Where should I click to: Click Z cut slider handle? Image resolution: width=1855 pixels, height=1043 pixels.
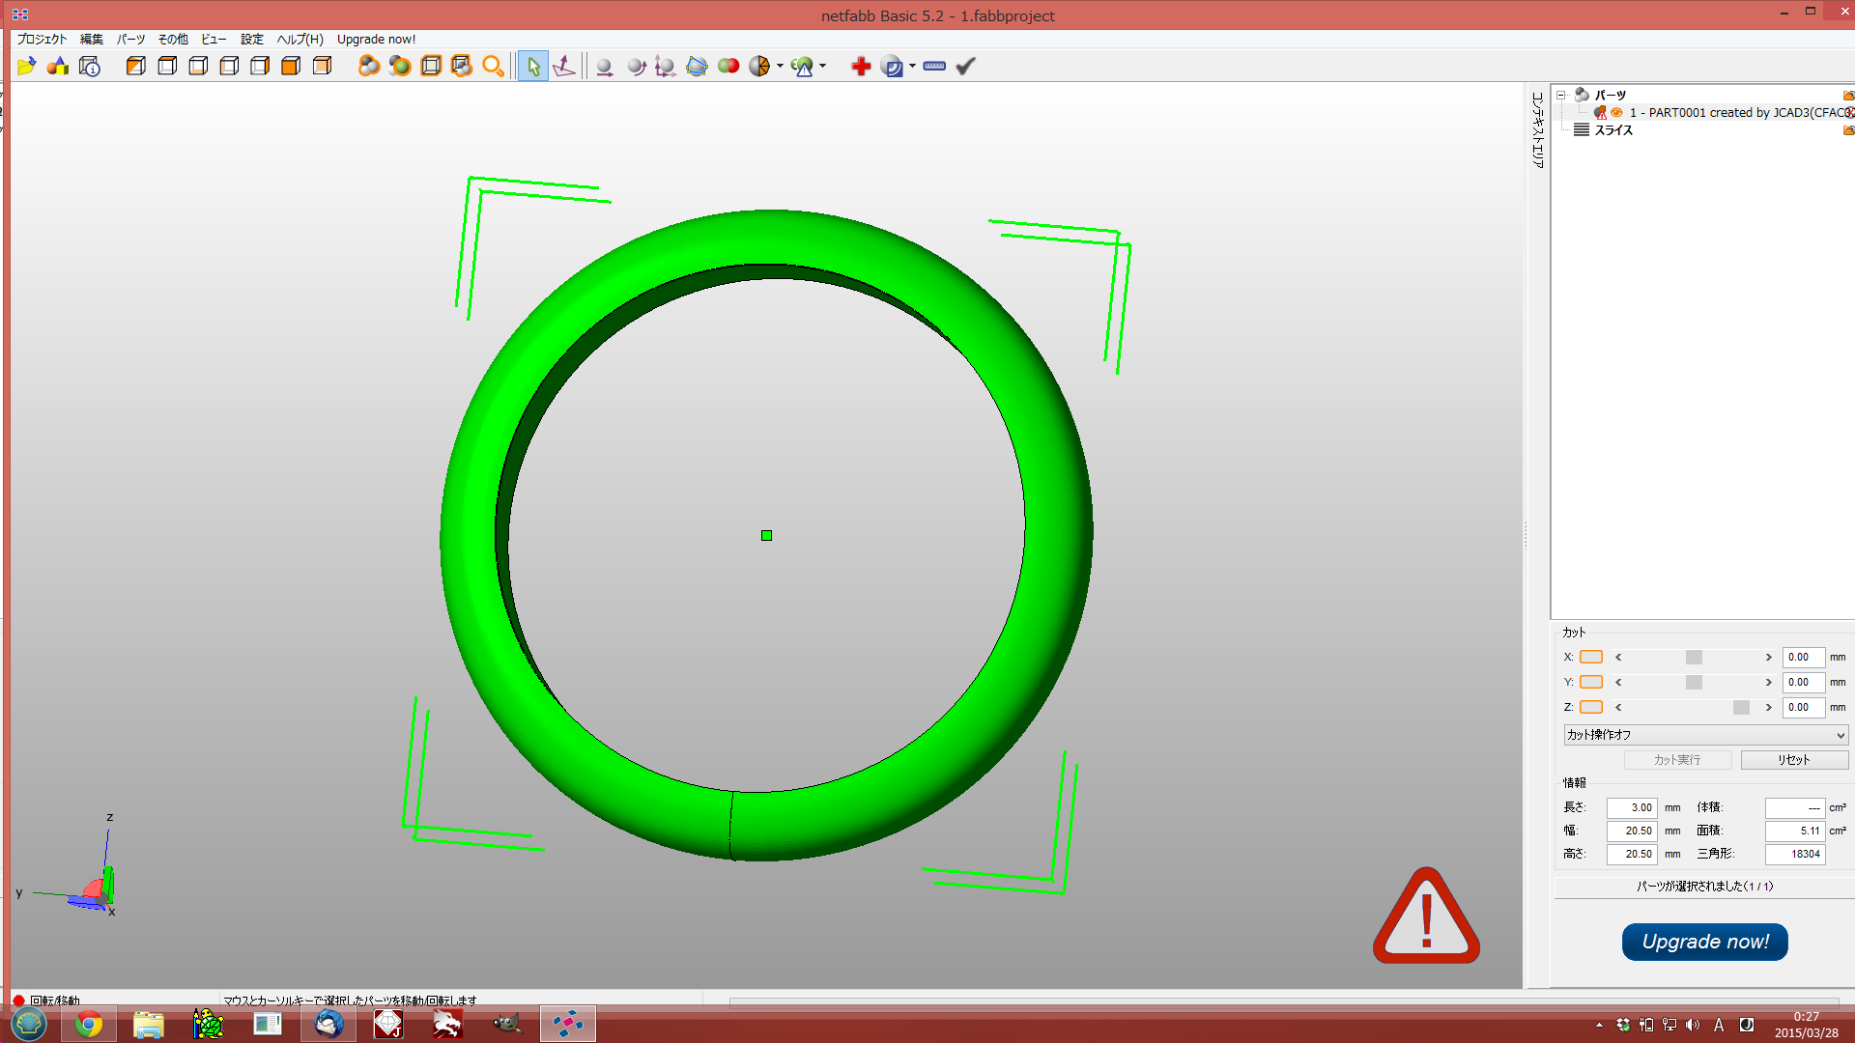(x=1741, y=707)
